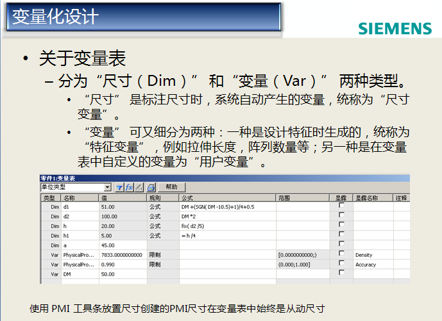Click the value cell 50.00

coord(123,274)
